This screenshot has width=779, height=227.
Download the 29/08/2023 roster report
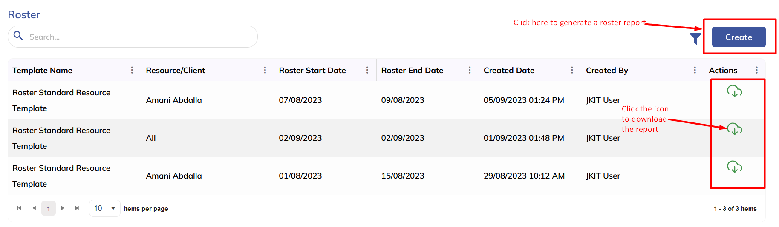[x=734, y=167]
